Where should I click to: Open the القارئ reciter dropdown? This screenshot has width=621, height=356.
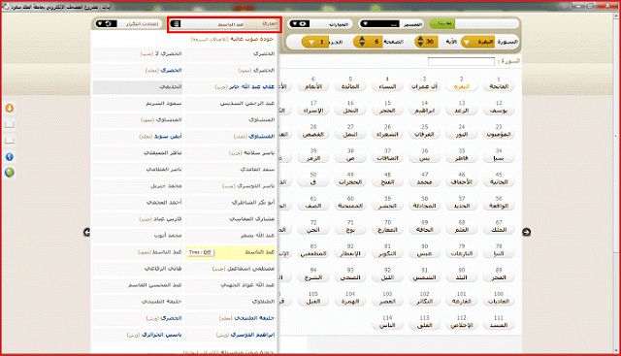click(x=224, y=24)
